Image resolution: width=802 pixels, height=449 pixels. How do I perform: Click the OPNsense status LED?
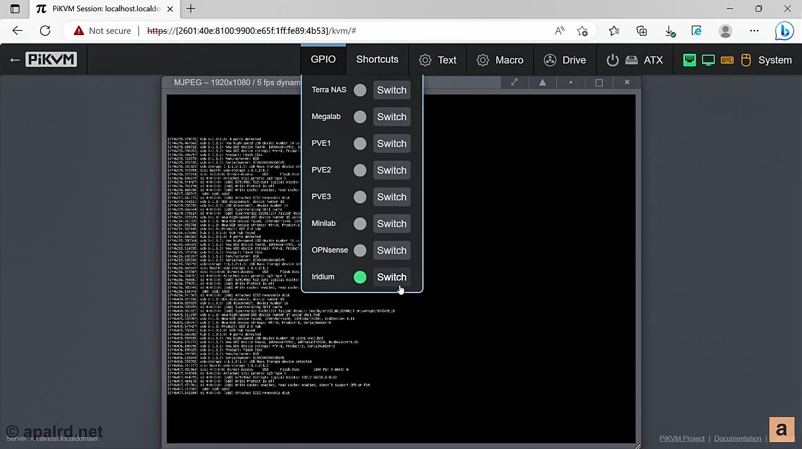coord(360,250)
